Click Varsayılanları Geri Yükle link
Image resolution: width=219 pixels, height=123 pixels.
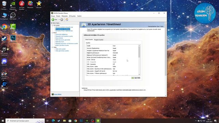(x=155, y=26)
